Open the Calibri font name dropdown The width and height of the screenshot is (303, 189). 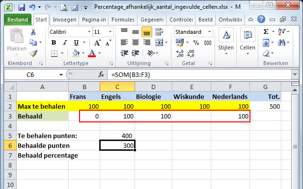coord(89,32)
